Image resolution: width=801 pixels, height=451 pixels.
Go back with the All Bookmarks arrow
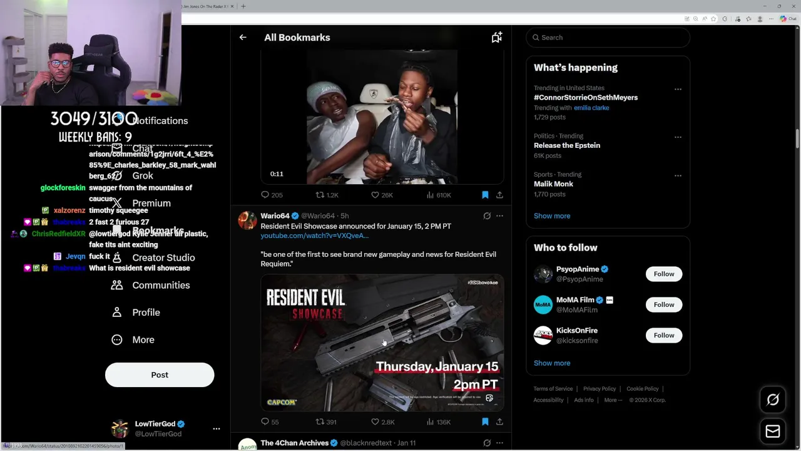pos(243,38)
